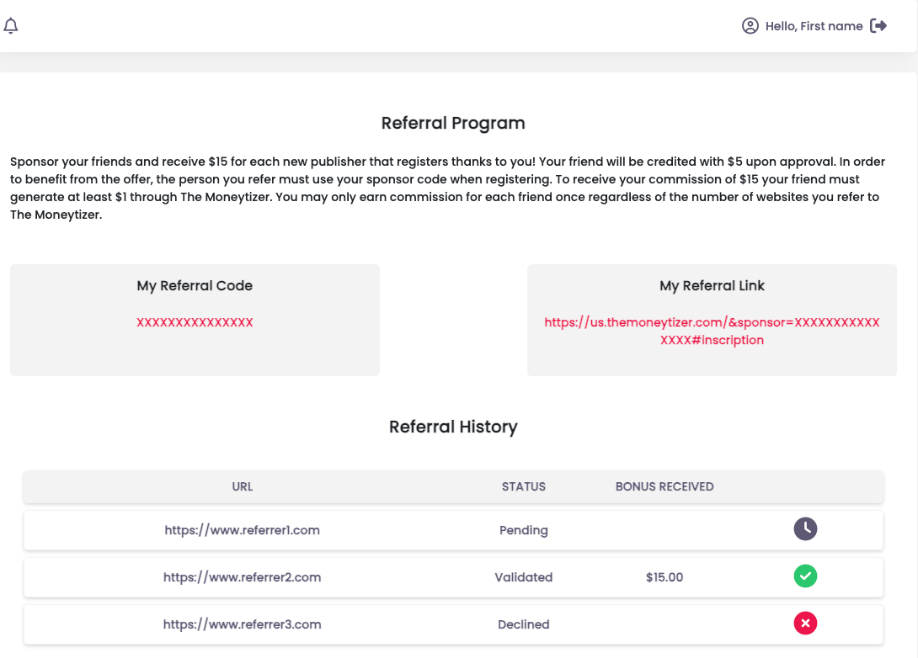918x658 pixels.
Task: Click the user profile avatar icon
Action: click(x=750, y=26)
